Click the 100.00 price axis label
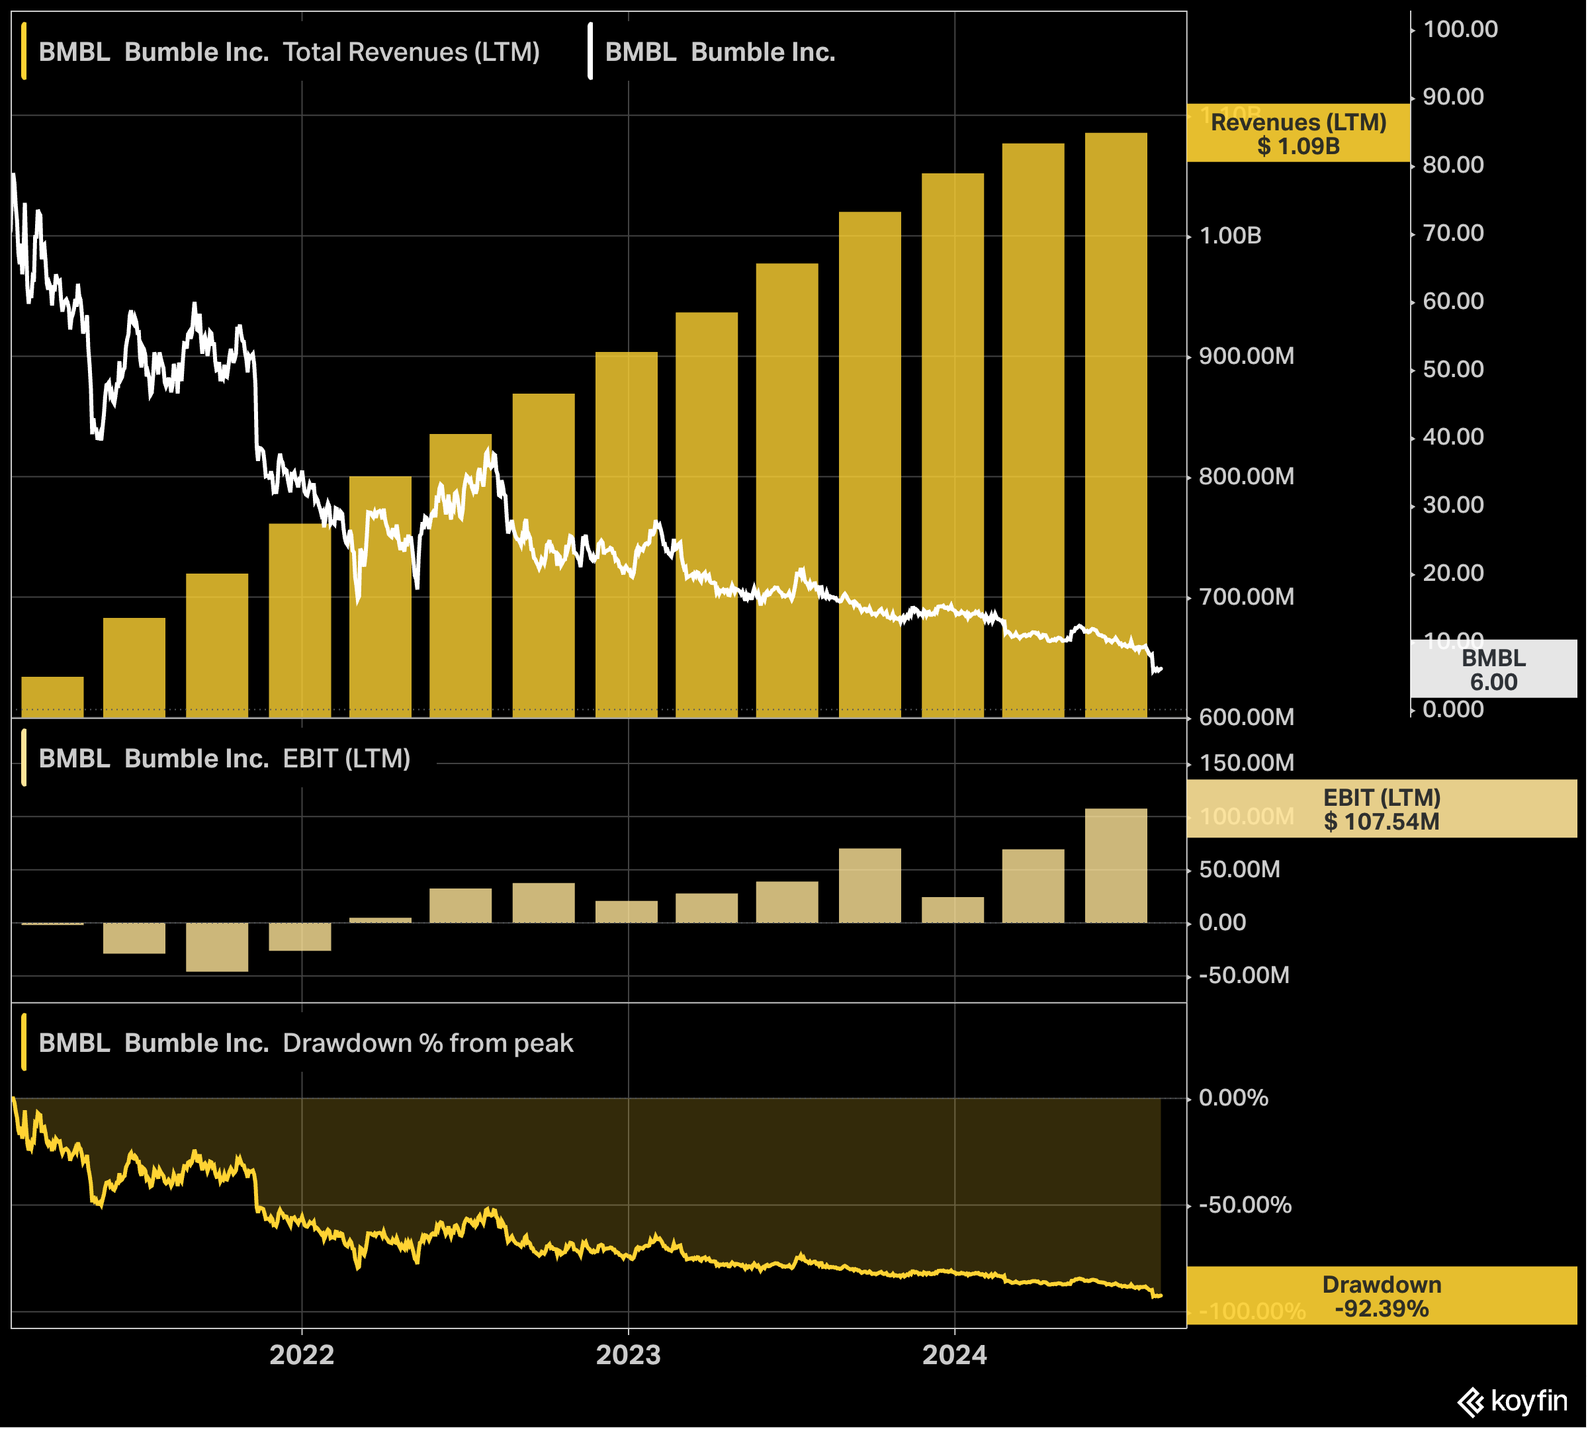The image size is (1588, 1429). (x=1462, y=29)
